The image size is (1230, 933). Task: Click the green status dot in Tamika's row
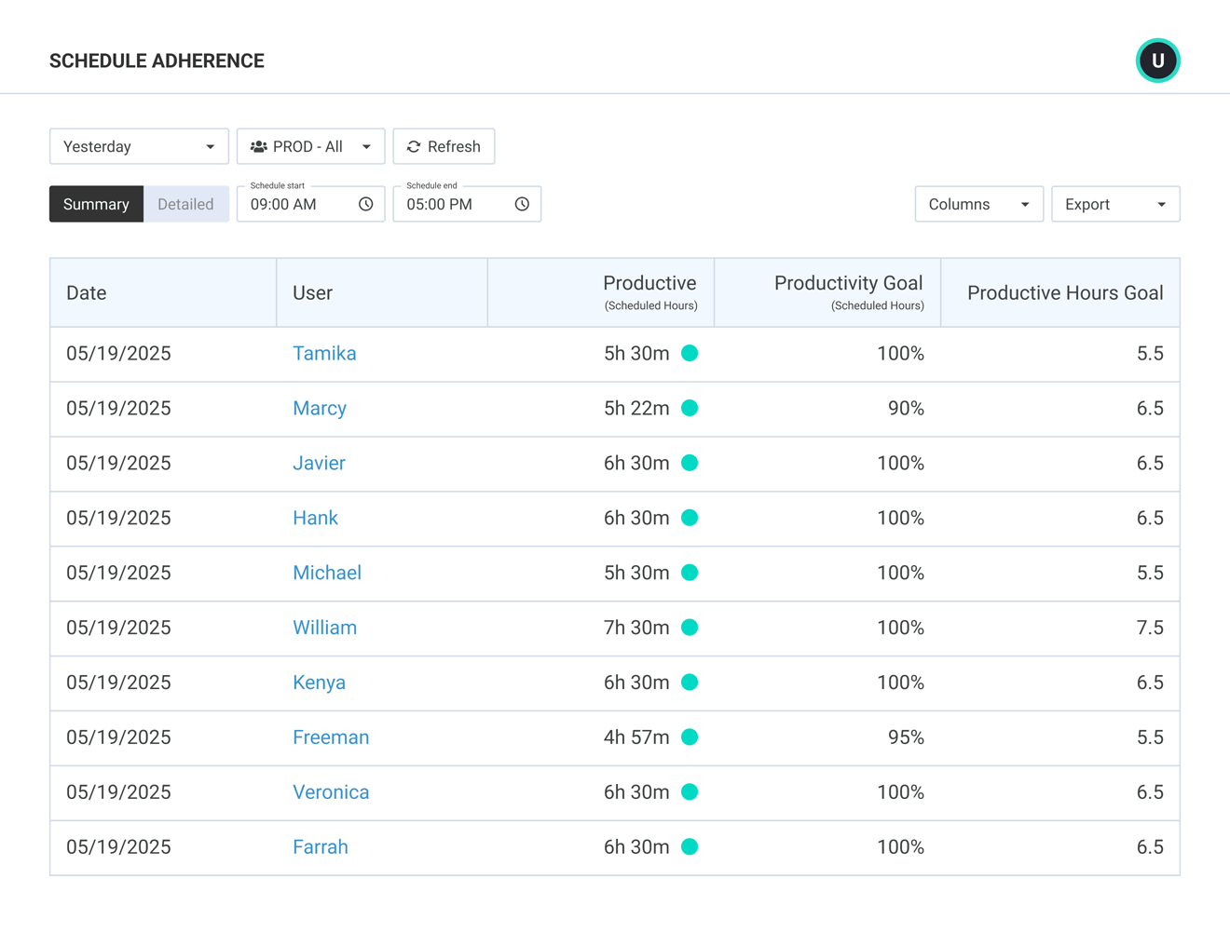(690, 353)
